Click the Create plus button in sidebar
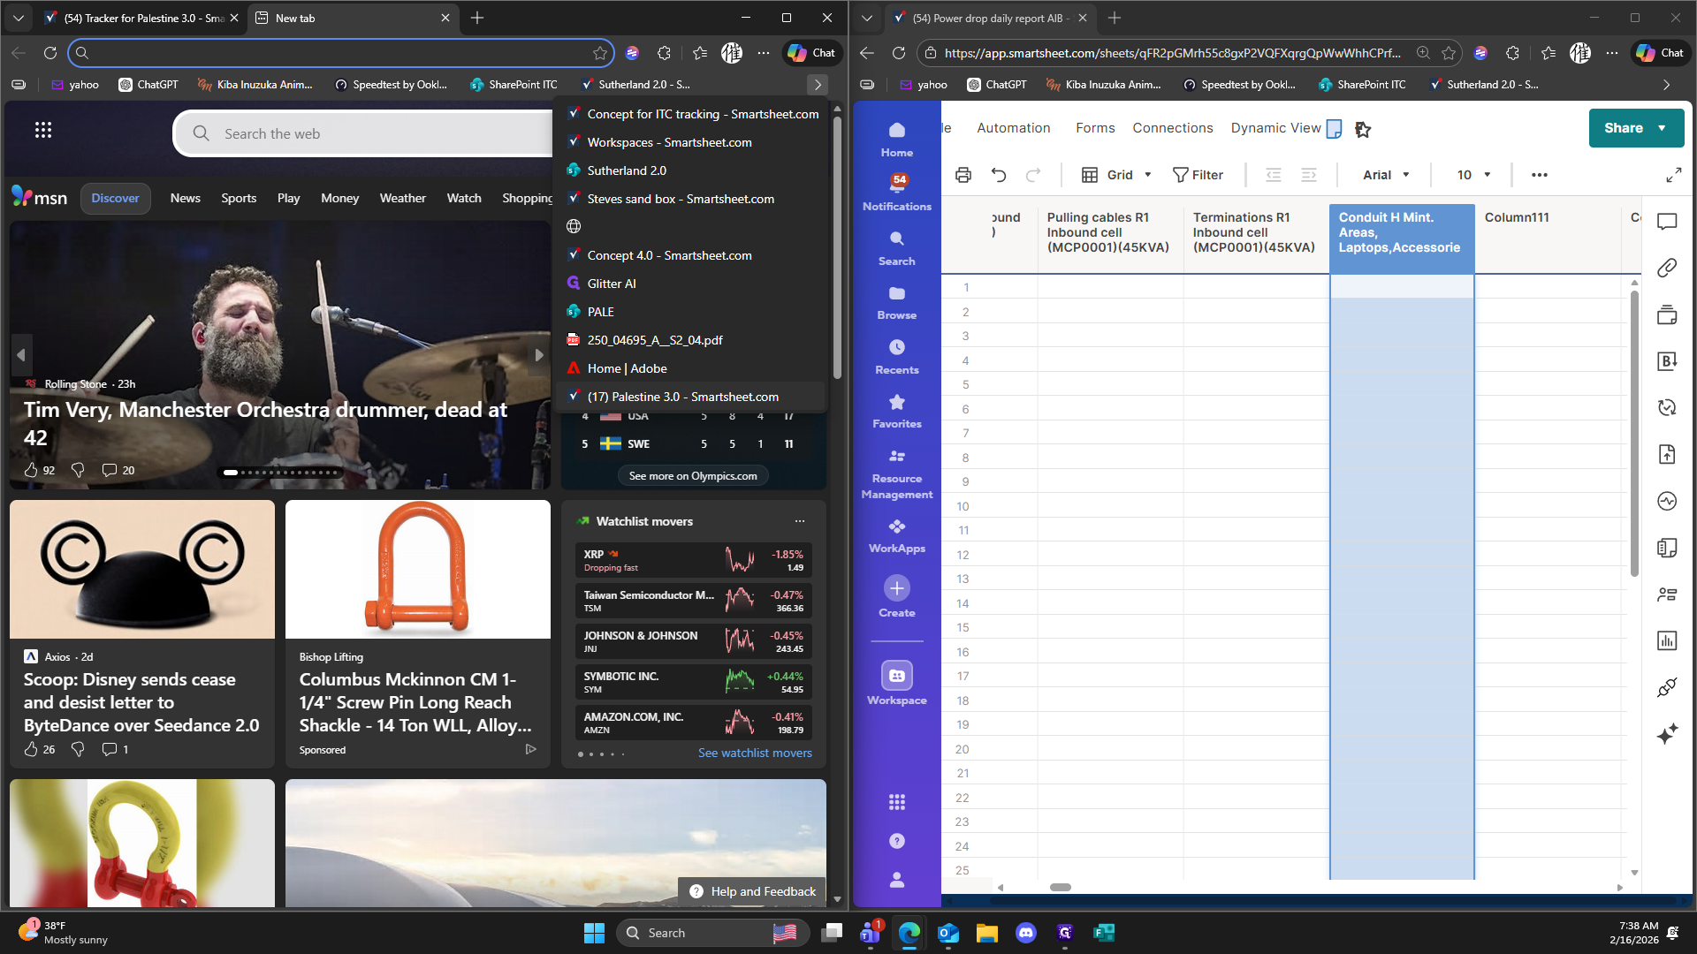Image resolution: width=1697 pixels, height=954 pixels. click(896, 588)
